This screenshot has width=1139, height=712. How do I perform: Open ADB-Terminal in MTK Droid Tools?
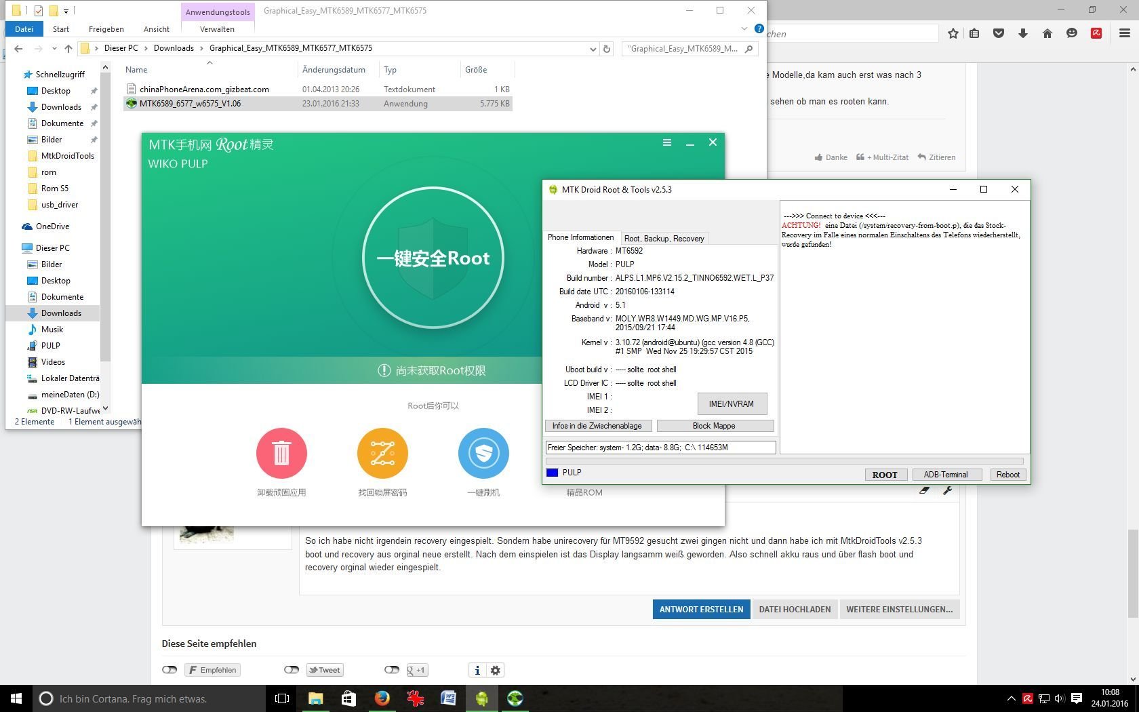coord(946,475)
